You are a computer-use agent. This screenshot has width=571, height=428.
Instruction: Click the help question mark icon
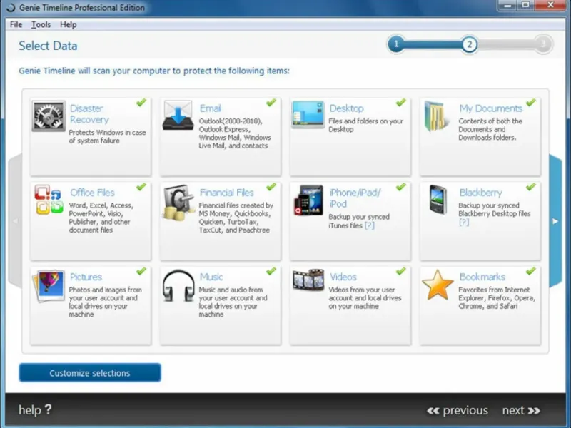[49, 409]
